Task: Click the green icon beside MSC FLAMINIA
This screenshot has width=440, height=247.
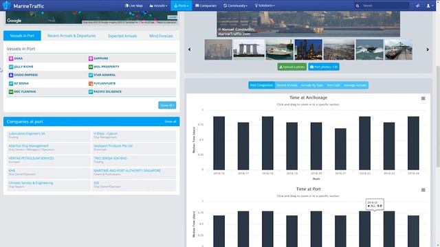Action: pos(11,91)
